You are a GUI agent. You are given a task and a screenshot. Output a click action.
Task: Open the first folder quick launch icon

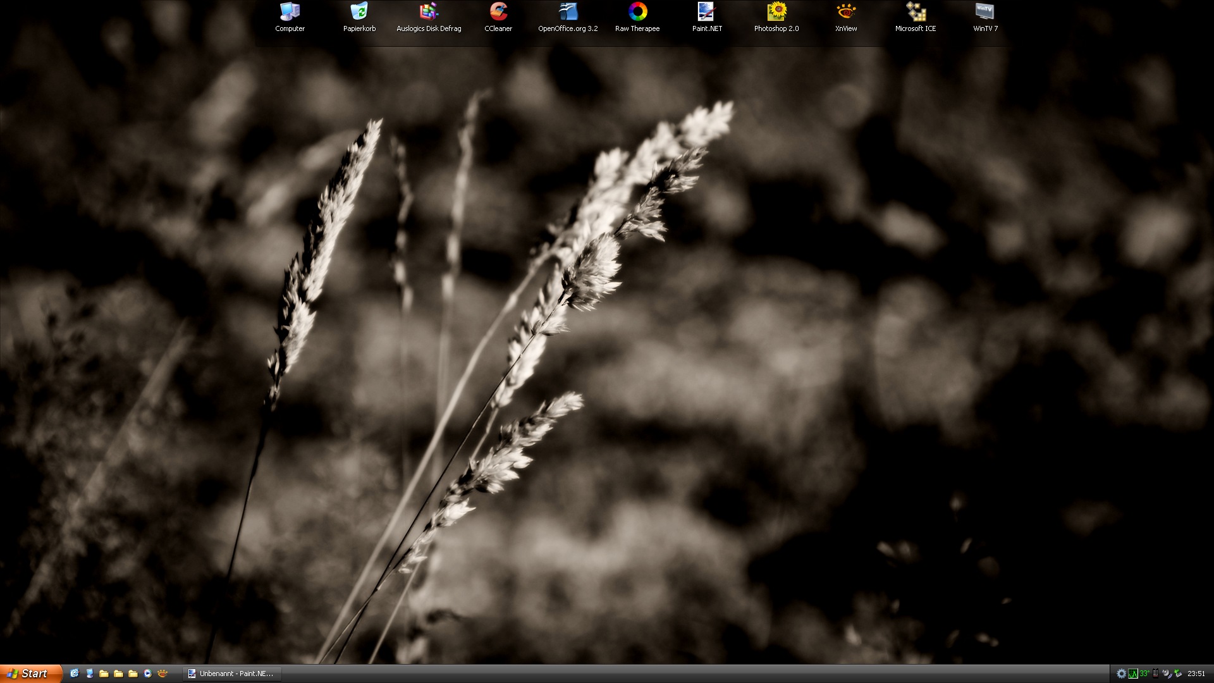(104, 674)
